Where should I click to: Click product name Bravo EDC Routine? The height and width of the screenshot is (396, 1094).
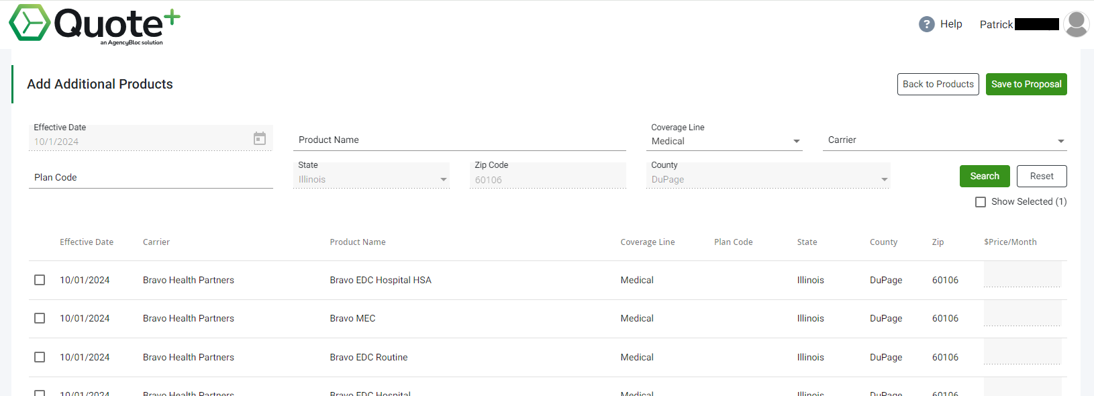pyautogui.click(x=368, y=357)
